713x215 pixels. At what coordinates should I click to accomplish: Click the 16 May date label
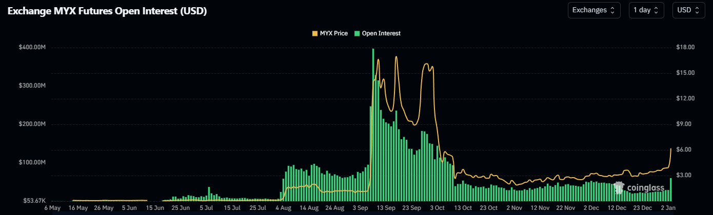tap(78, 209)
